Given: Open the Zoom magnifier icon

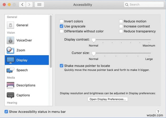Looking at the screenshot, I should click(x=11, y=50).
